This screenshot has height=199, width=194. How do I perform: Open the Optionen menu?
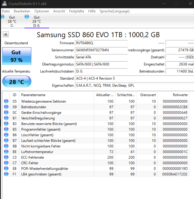coord(42,11)
